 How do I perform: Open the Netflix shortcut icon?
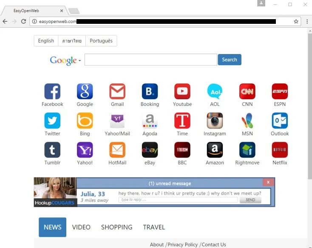tap(280, 150)
